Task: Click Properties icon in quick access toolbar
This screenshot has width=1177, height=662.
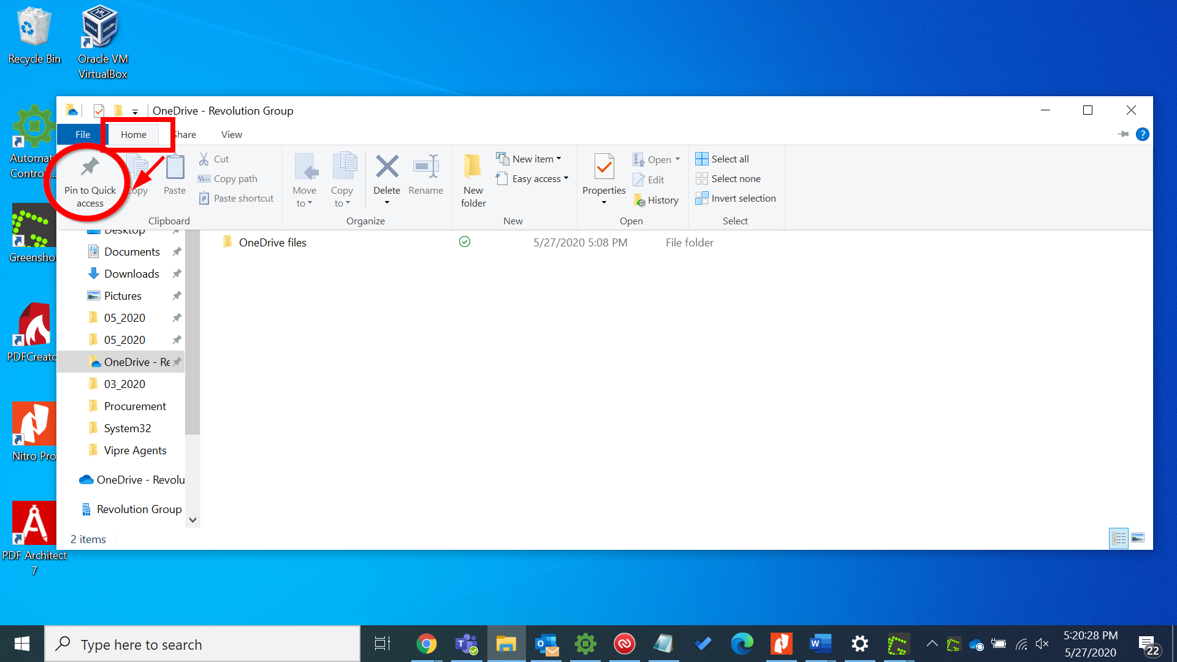Action: [99, 110]
